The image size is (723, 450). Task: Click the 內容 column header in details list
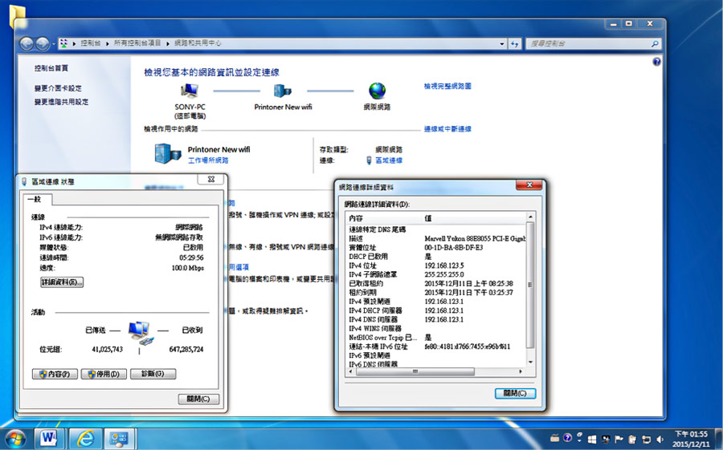click(x=385, y=217)
